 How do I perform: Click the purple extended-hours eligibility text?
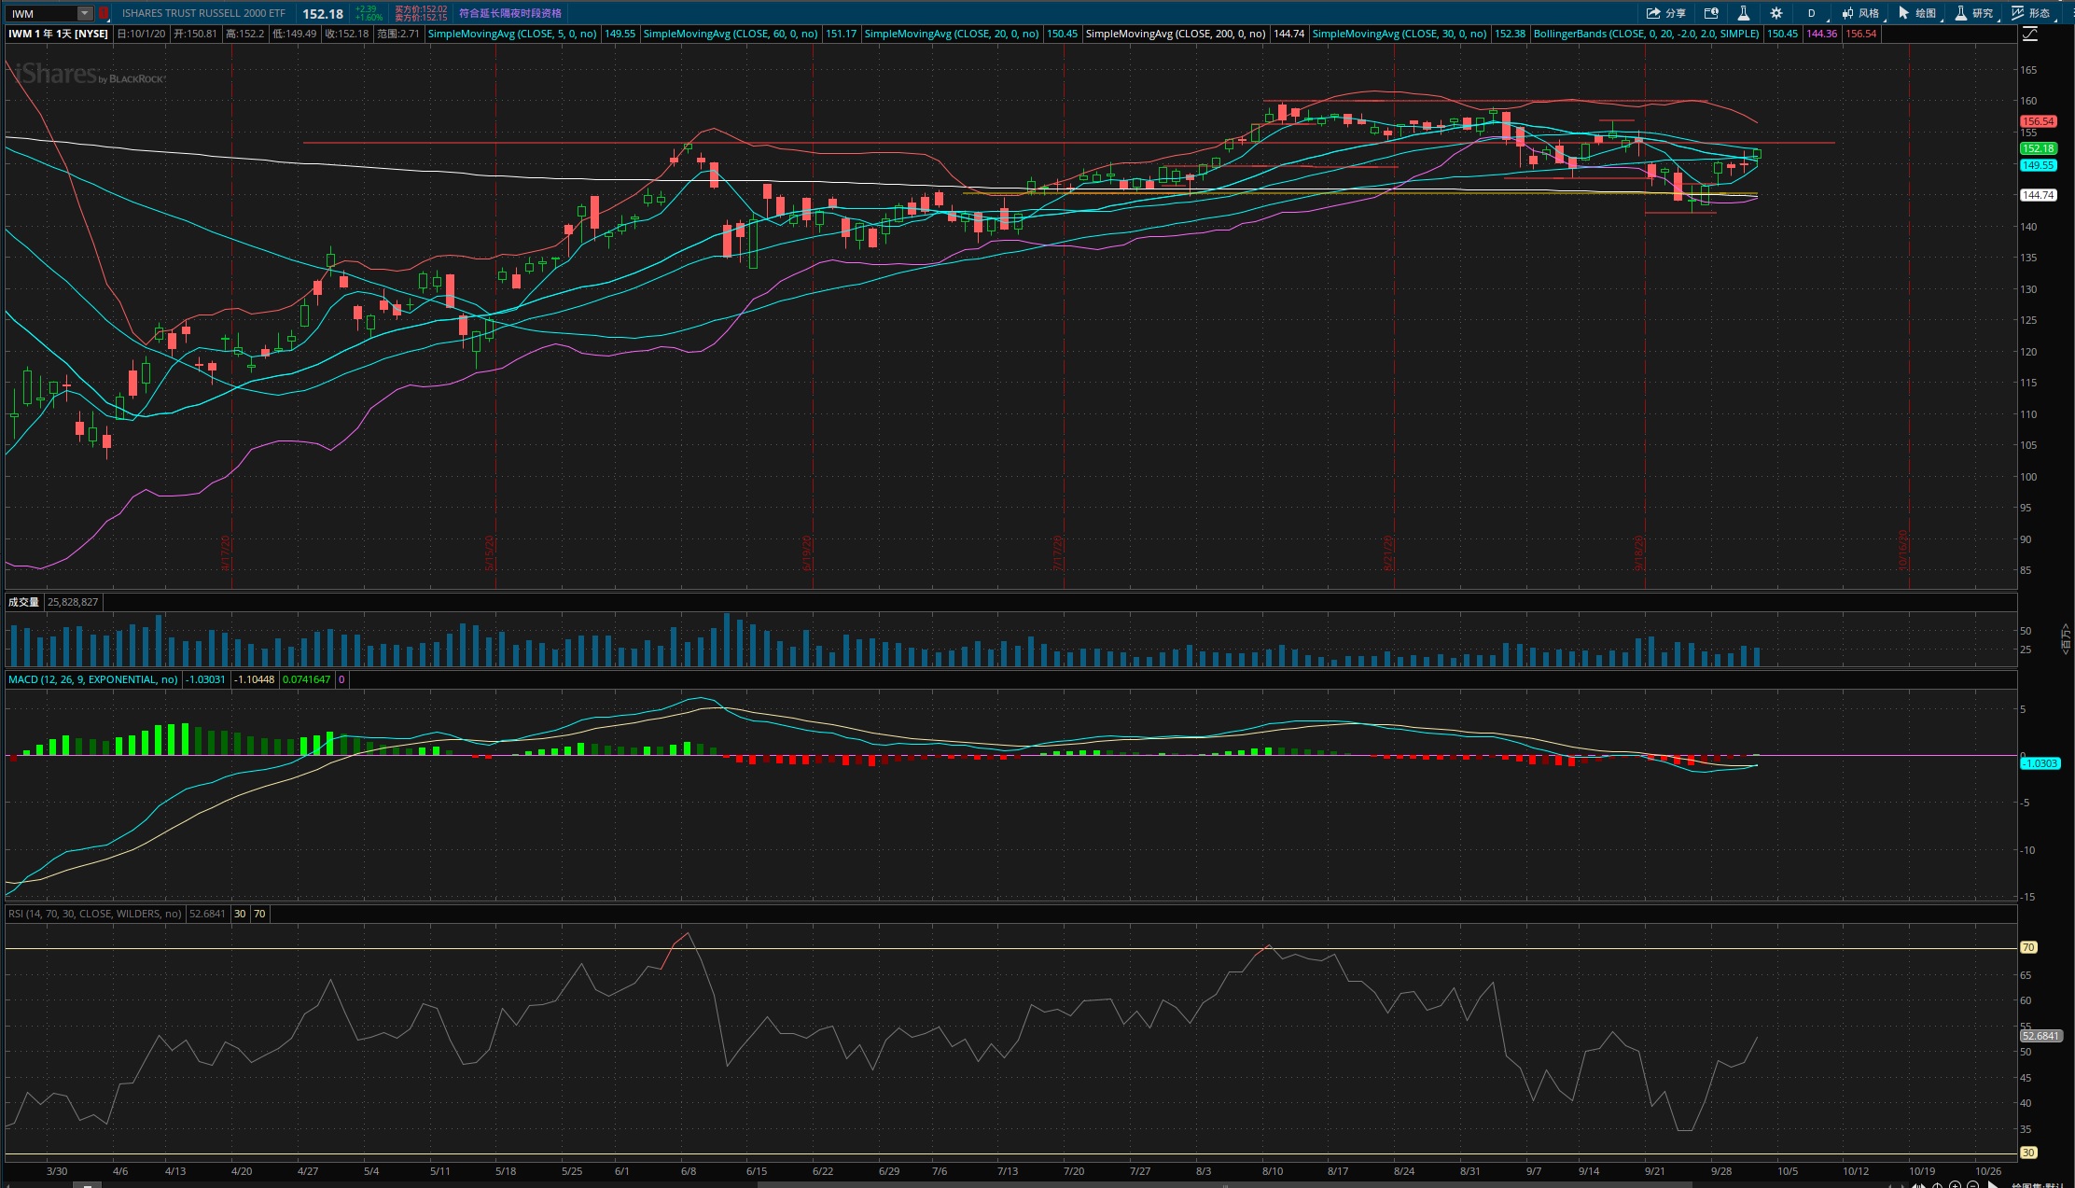point(510,13)
